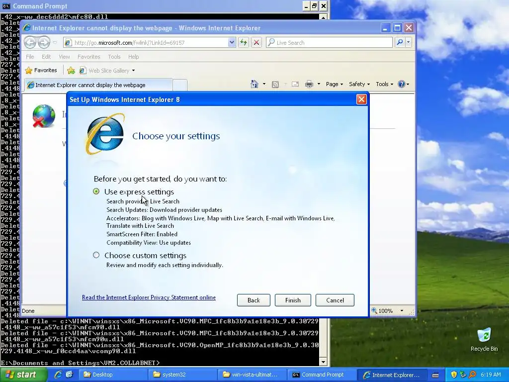
Task: Open the Edit menu in Internet Explorer
Action: pos(46,57)
